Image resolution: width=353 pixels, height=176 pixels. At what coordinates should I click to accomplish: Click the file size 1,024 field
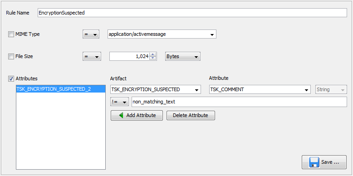[x=130, y=57]
